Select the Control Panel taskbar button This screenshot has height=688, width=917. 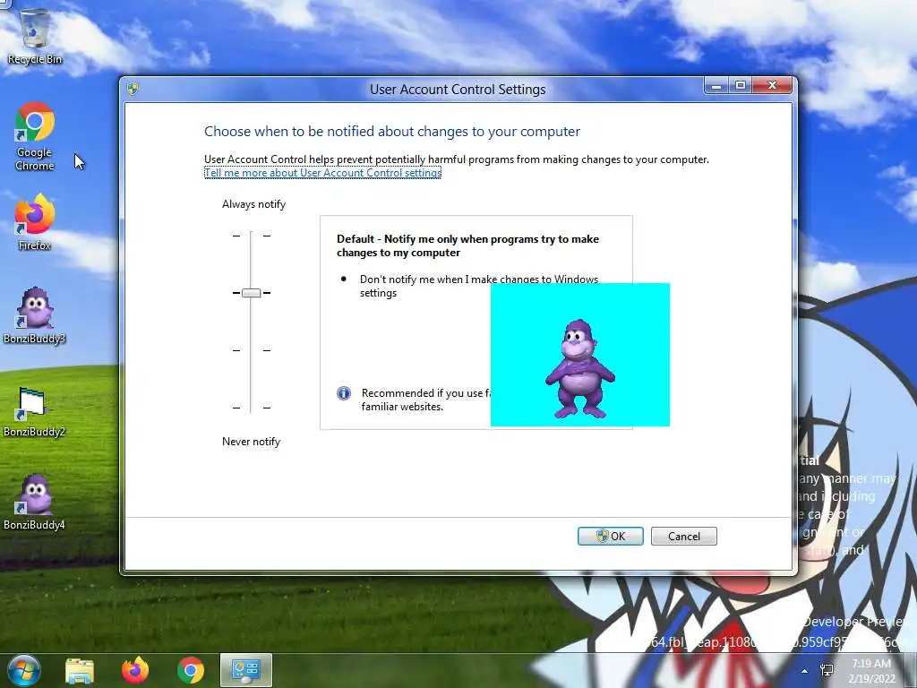point(246,670)
